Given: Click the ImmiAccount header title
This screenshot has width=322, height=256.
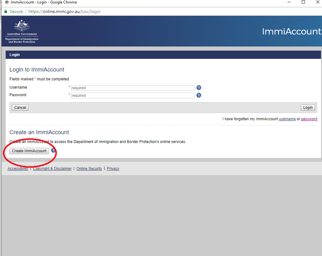Looking at the screenshot, I should [291, 31].
